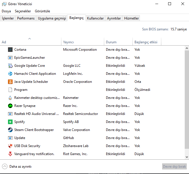The height and width of the screenshot is (174, 189).
Task: Sort by the Ad column header
Action: point(31,42)
